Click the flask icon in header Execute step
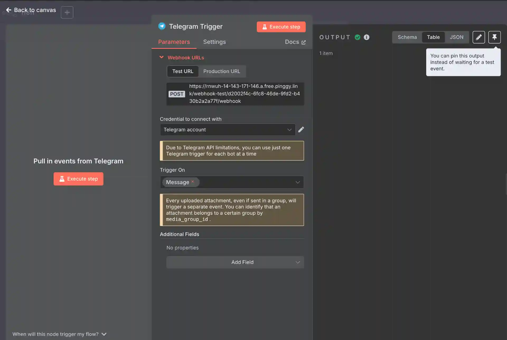 pos(264,27)
